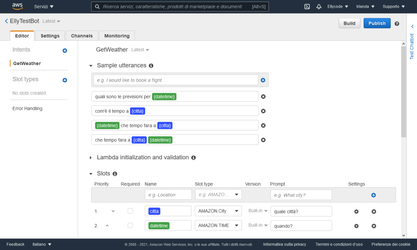417x250 pixels.
Task: Add the typed utterance with plus icon
Action: tap(263, 80)
